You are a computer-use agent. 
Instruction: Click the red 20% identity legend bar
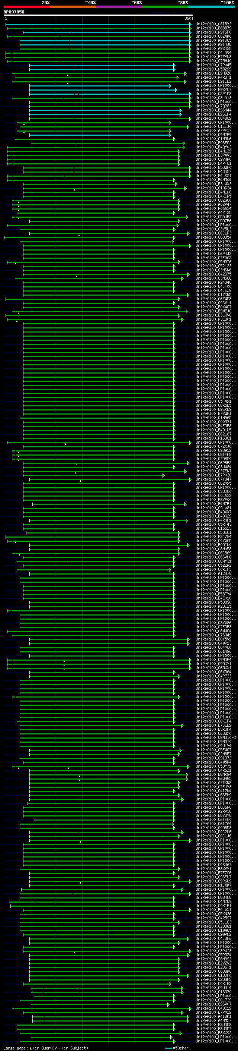tap(26, 7)
